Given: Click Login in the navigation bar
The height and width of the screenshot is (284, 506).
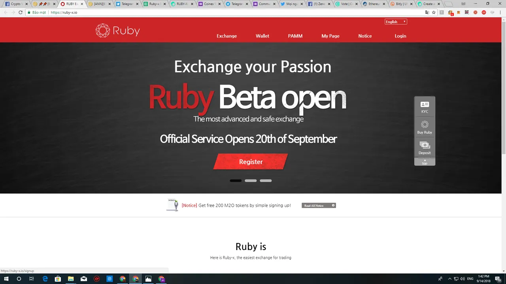Looking at the screenshot, I should coord(400,36).
